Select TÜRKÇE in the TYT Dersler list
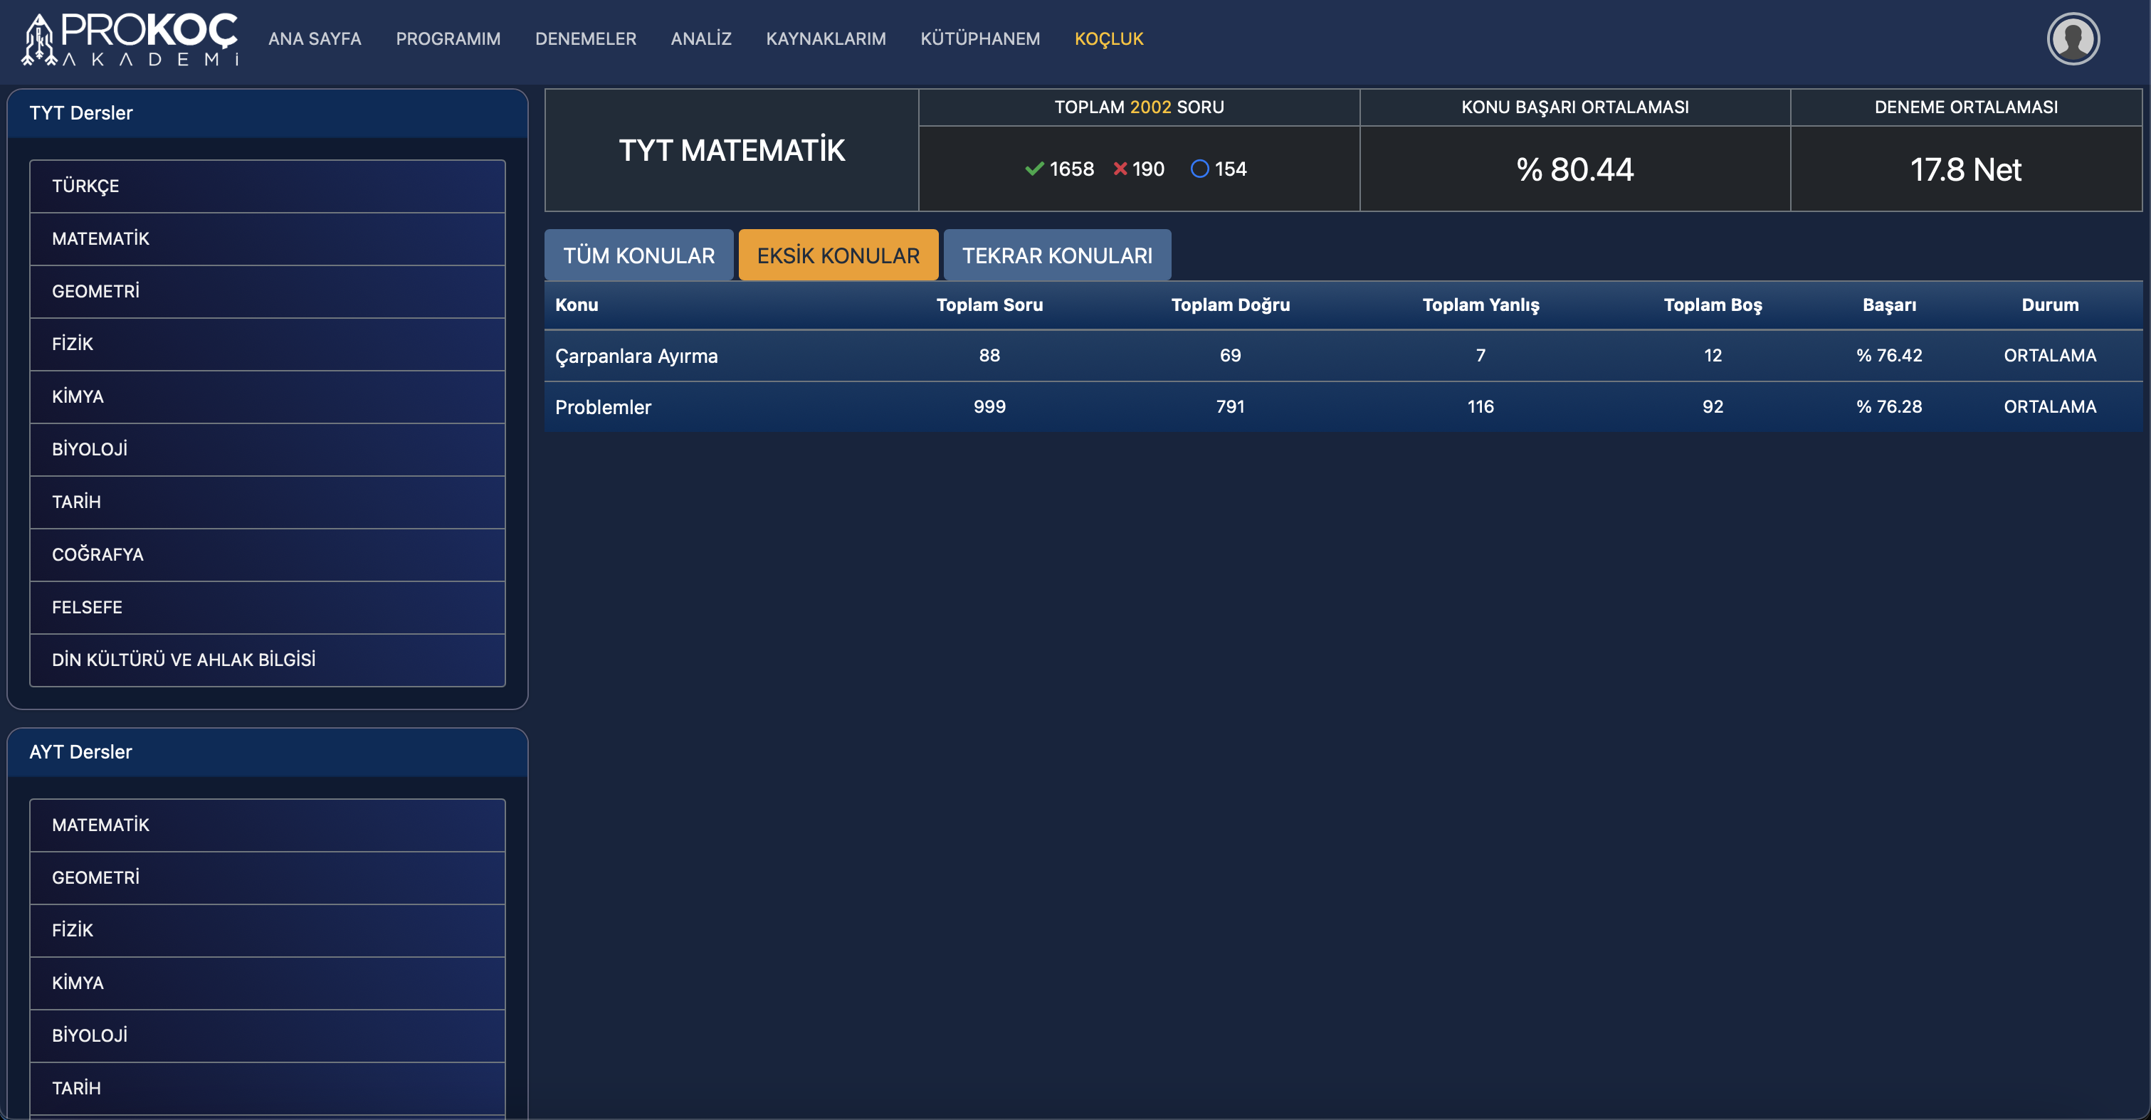The width and height of the screenshot is (2151, 1120). pos(267,186)
